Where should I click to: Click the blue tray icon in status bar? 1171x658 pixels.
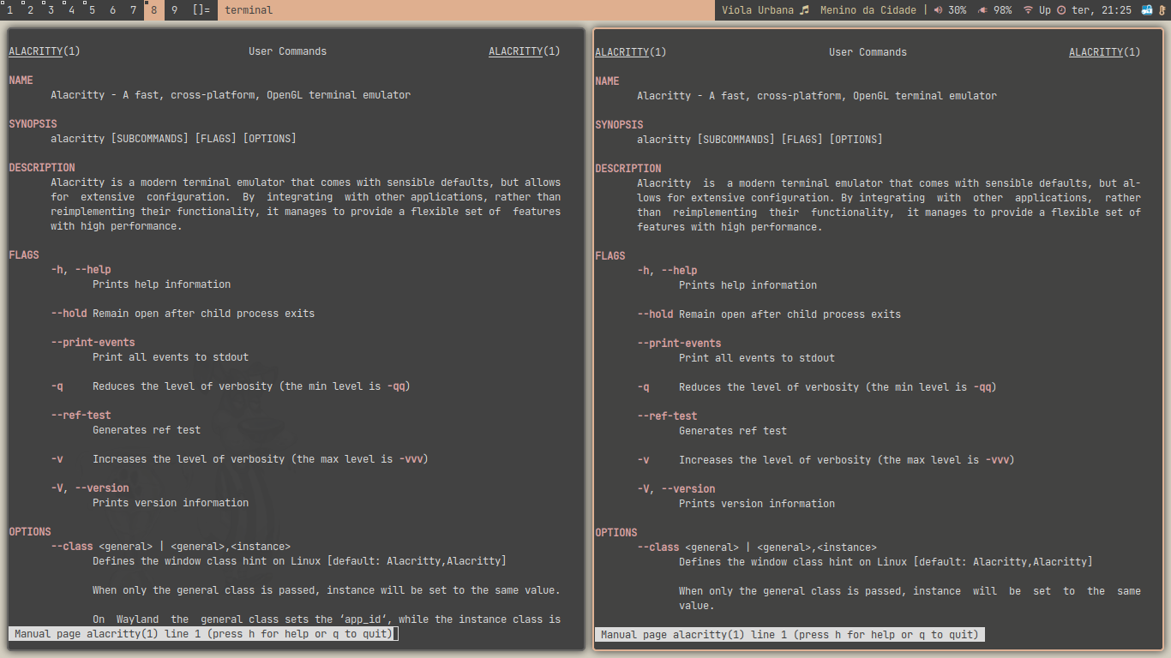coord(1147,10)
